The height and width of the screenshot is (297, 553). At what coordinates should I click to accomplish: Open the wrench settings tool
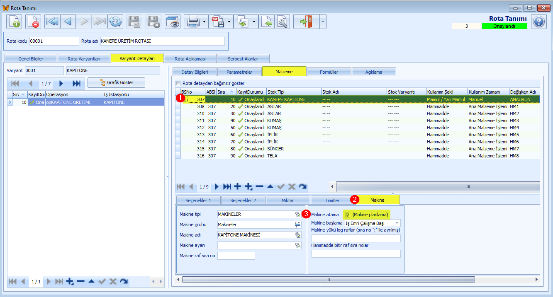click(x=282, y=21)
